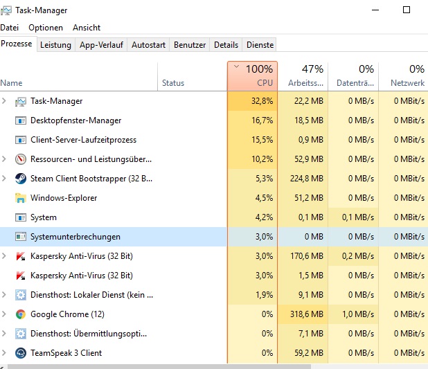
Task: Open the Autostart tab
Action: pos(148,45)
